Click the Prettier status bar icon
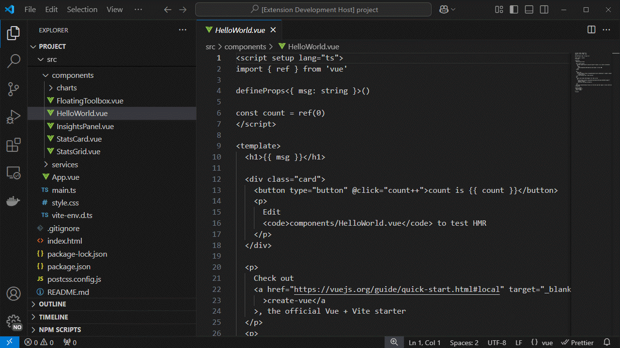The image size is (620, 348). [x=577, y=342]
